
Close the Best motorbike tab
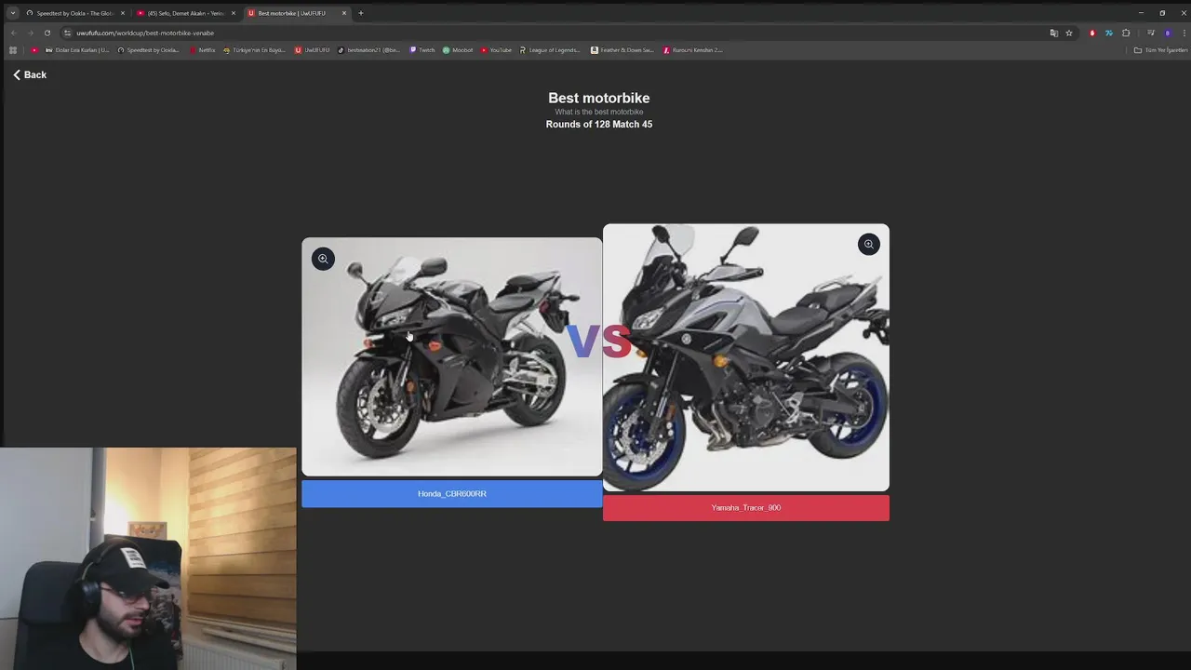[344, 13]
